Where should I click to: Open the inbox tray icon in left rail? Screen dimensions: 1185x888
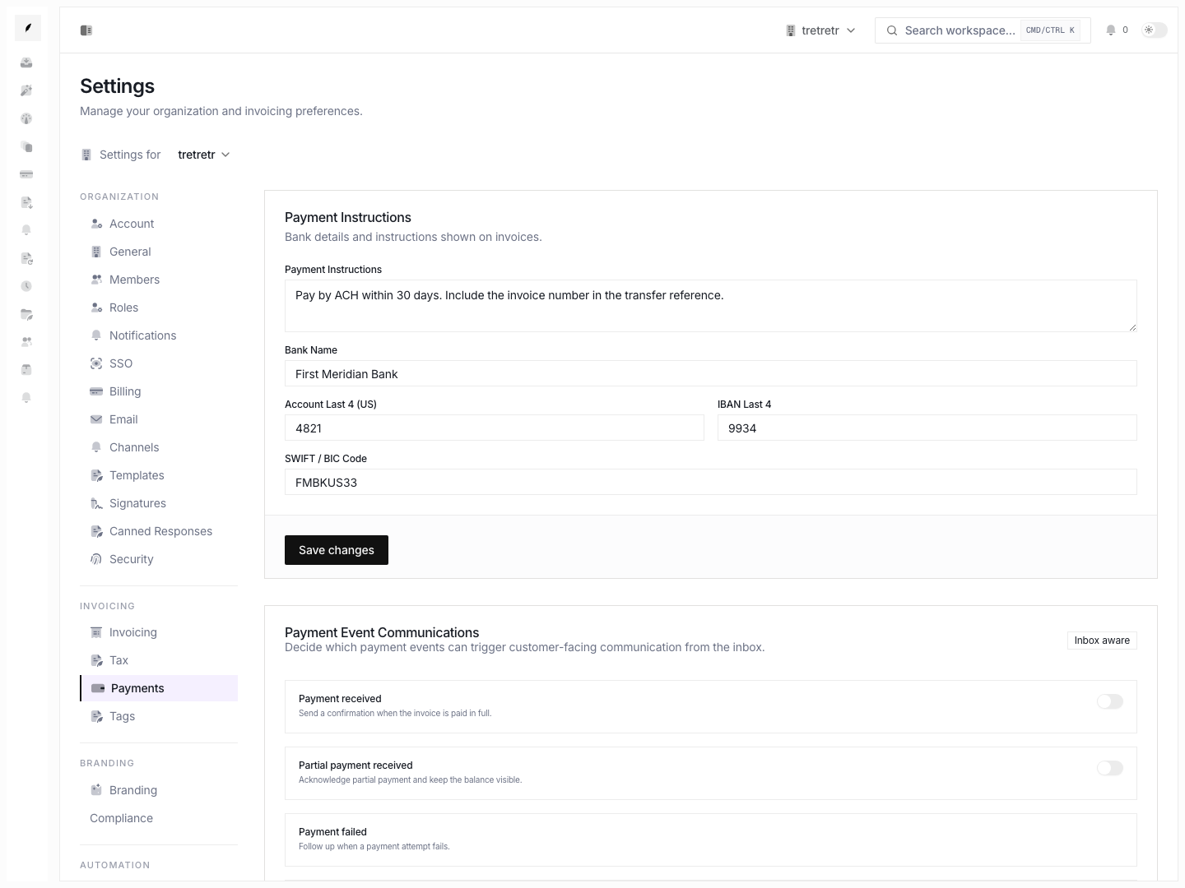coord(26,62)
